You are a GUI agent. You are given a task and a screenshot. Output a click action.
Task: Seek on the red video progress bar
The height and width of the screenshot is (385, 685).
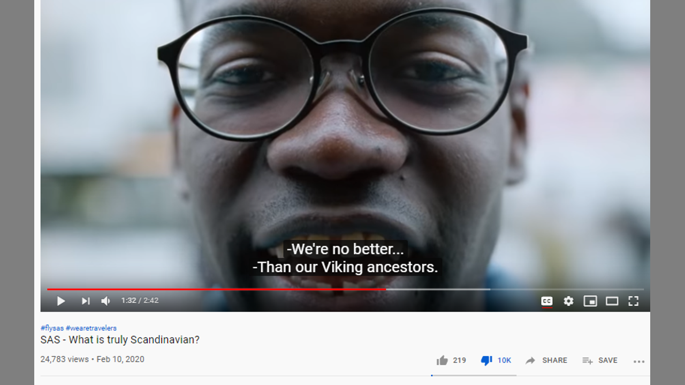[x=216, y=289]
